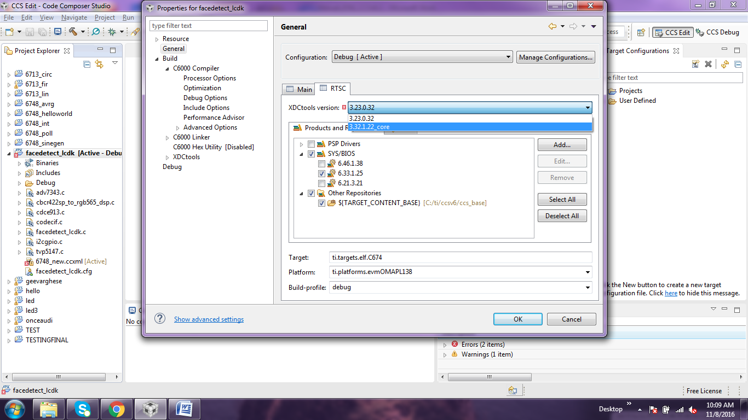The width and height of the screenshot is (748, 420).
Task: Expand the C6000 Linker node
Action: [x=168, y=137]
